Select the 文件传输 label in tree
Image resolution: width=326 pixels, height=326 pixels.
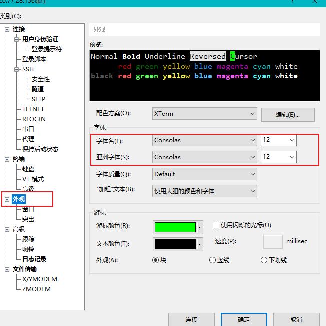coord(25,269)
